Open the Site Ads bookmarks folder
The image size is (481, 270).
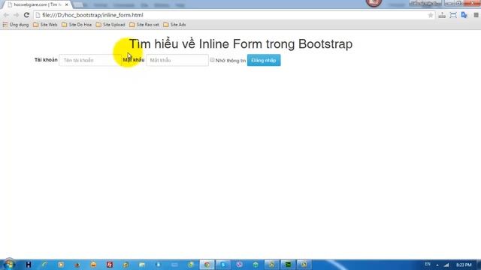[174, 25]
